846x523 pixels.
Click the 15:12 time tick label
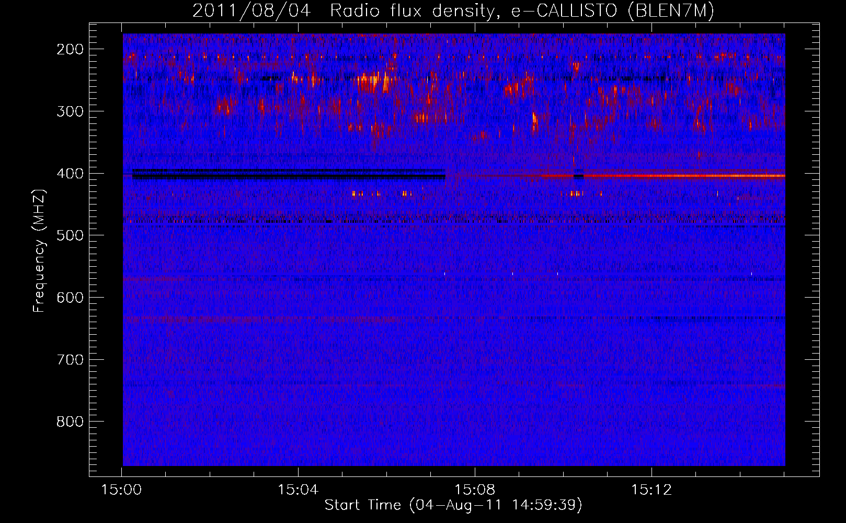pyautogui.click(x=651, y=490)
